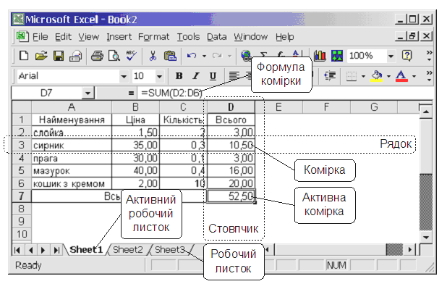
Task: Open Office Assistant help question icon
Action: click(x=406, y=55)
